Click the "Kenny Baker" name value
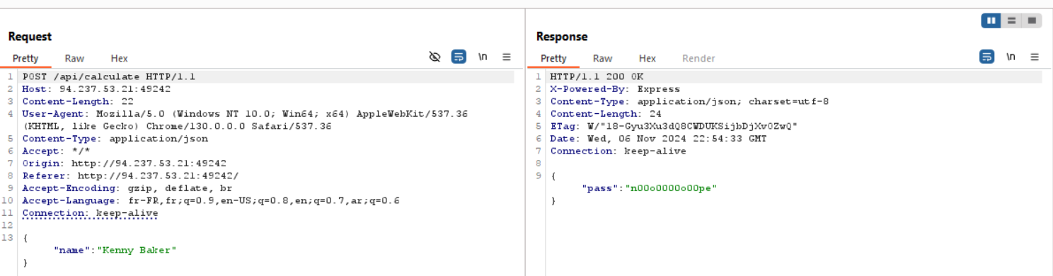1053x276 pixels. 137,250
